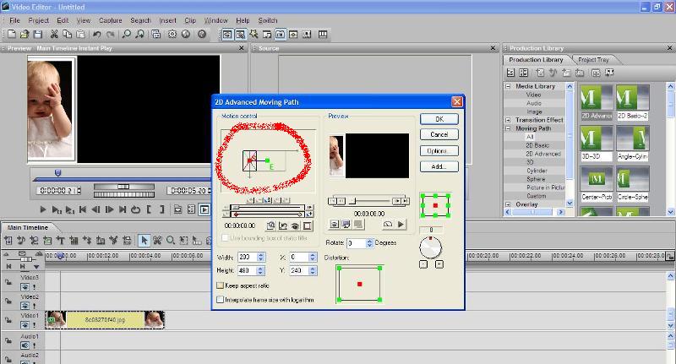The height and width of the screenshot is (364, 676).
Task: Click the Undo arrow in main toolbar
Action: pyautogui.click(x=96, y=35)
